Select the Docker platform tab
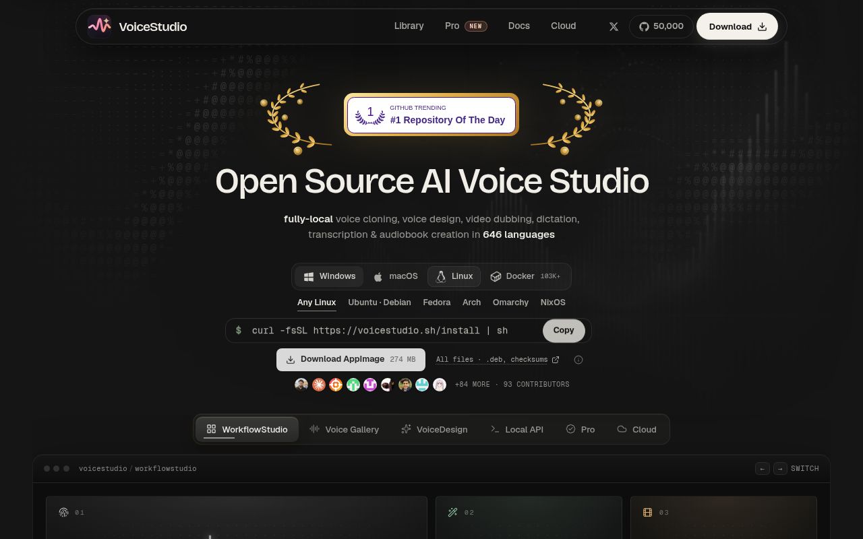Image resolution: width=863 pixels, height=539 pixels. pos(526,276)
